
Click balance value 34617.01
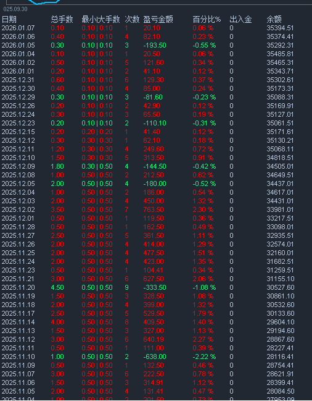point(280,192)
